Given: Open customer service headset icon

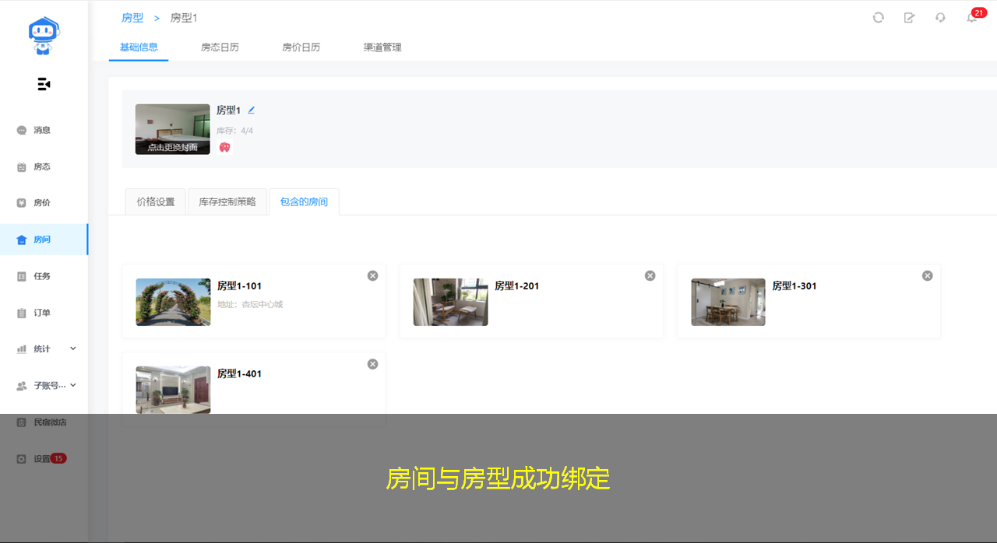Looking at the screenshot, I should (940, 17).
